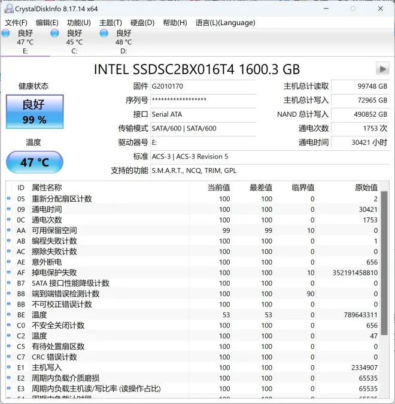
Task: Open the 编辑(E) menu
Action: coord(47,23)
